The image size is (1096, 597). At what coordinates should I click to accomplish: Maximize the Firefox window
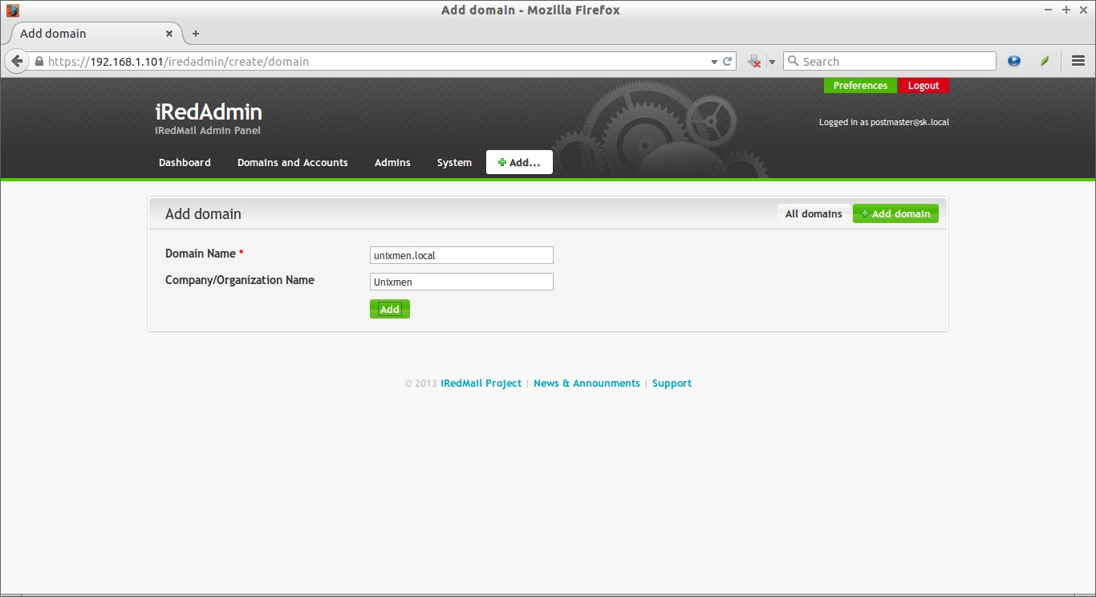pos(1066,10)
